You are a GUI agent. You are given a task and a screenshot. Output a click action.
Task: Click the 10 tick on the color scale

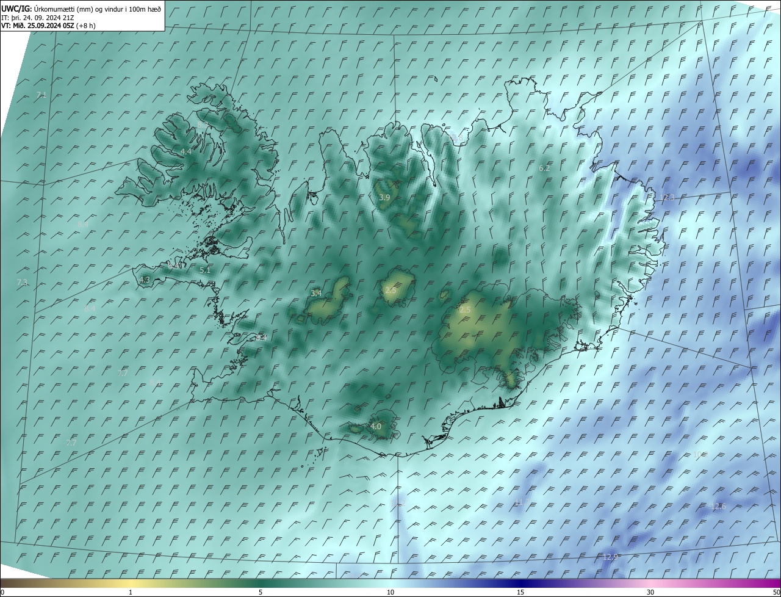tap(390, 592)
